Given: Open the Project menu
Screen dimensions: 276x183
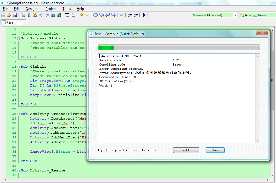Looking at the screenshot, I should click(x=51, y=9).
